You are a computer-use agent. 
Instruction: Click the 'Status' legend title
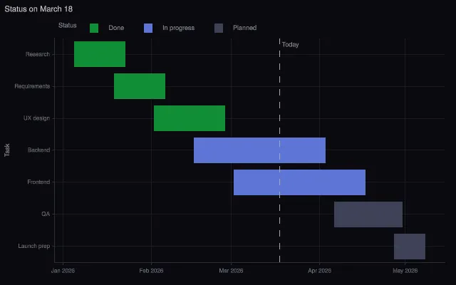coord(68,26)
